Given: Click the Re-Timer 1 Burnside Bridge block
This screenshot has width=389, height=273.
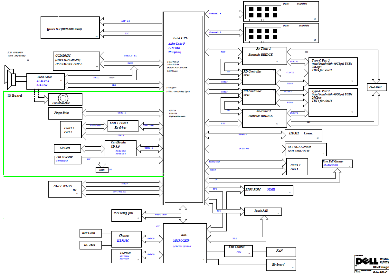Looking at the screenshot, I should point(264,55).
